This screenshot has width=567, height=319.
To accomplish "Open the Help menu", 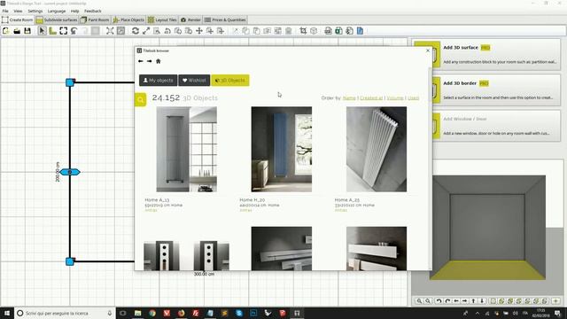I will [x=74, y=12].
